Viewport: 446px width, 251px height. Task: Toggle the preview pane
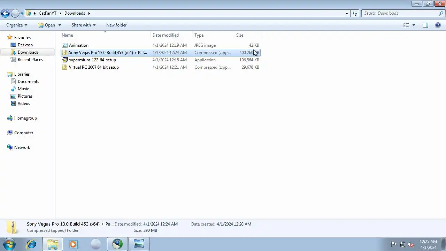pos(425,25)
